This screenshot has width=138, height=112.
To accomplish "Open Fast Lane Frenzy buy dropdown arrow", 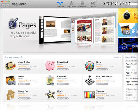I will pyautogui.click(x=106, y=84).
